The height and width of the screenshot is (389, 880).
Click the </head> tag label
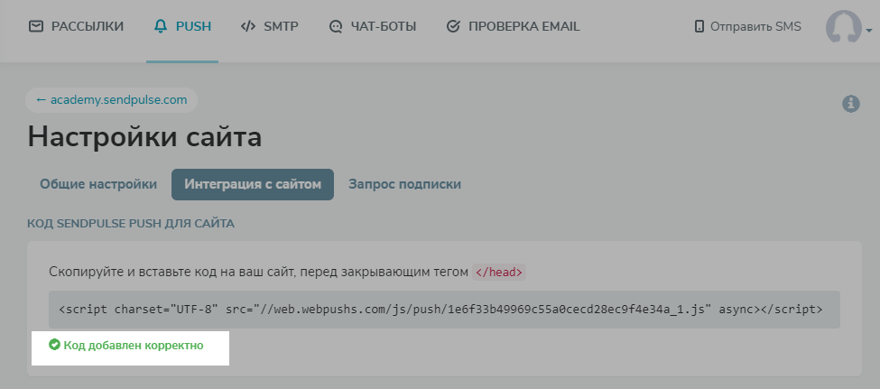pos(499,272)
